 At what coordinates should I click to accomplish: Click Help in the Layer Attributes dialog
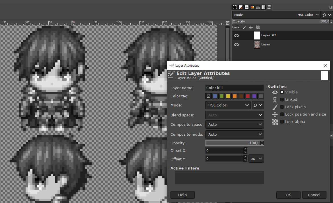182,195
